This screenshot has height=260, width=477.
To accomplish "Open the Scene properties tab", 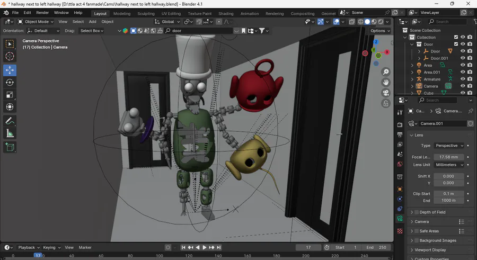I will point(400,155).
